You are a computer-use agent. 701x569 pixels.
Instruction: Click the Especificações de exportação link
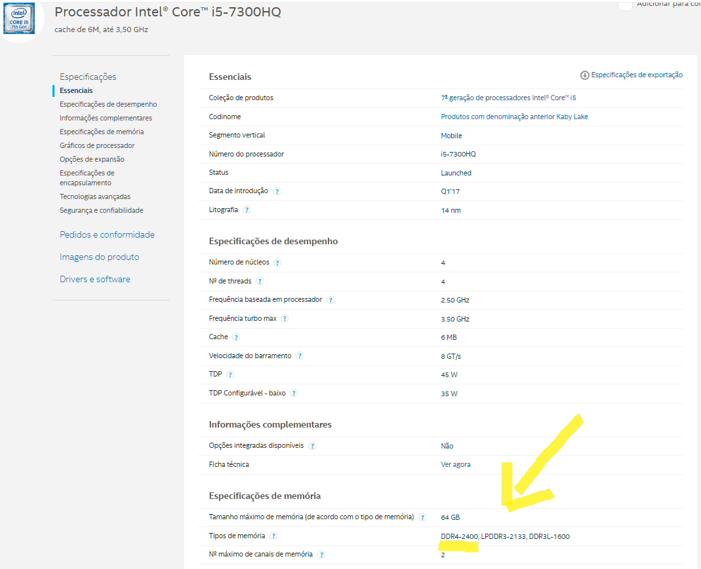pos(637,75)
